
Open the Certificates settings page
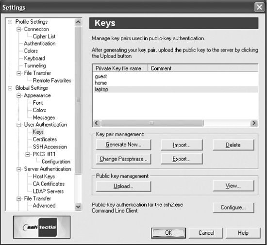pyautogui.click(x=45, y=139)
